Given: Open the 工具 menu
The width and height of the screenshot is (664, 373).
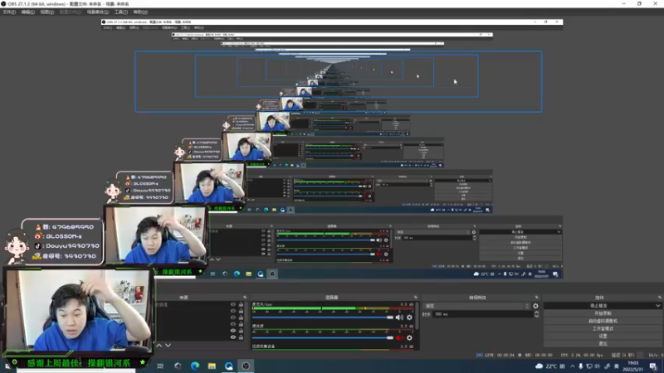Looking at the screenshot, I should point(120,12).
